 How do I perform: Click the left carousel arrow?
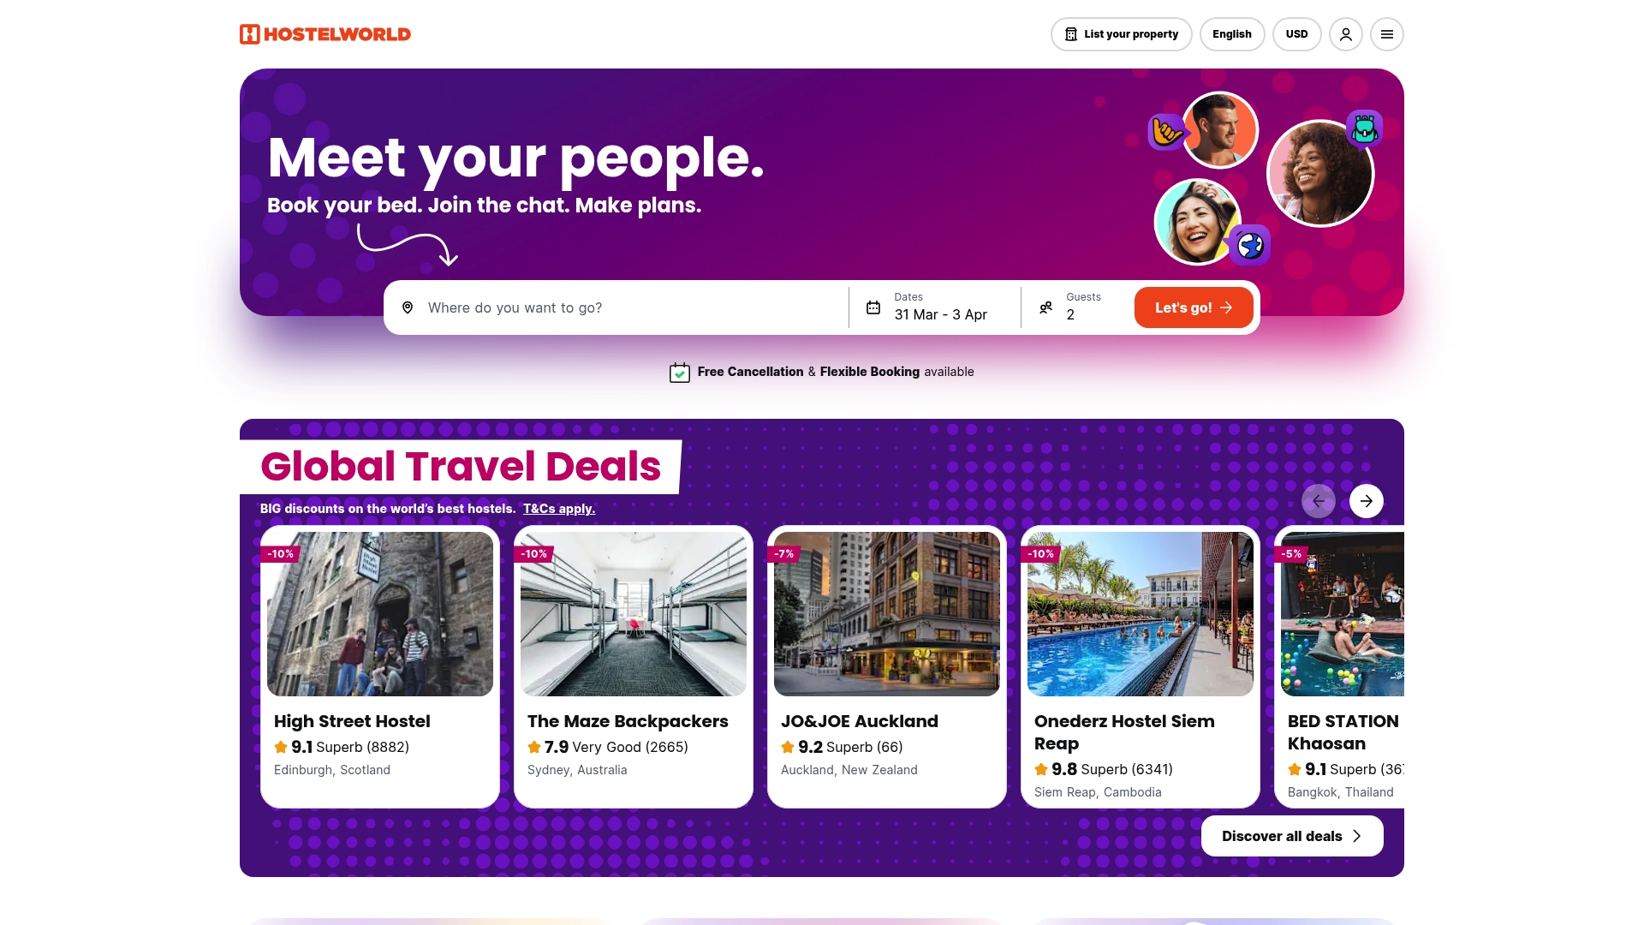(x=1319, y=500)
